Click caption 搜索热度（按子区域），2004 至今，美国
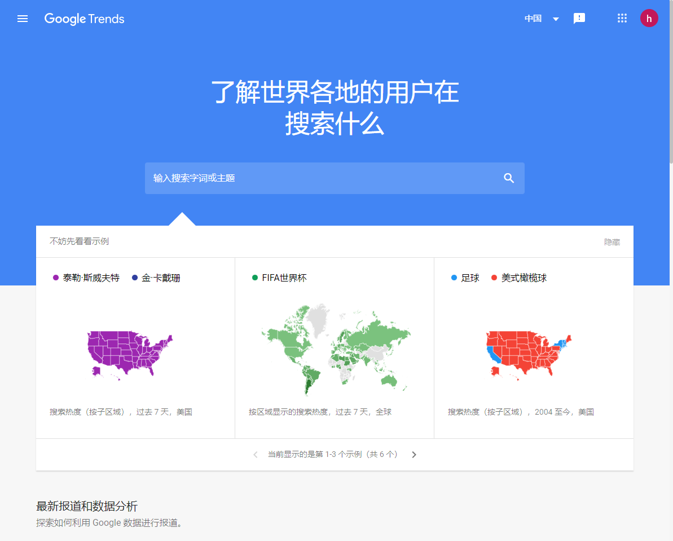 (521, 412)
